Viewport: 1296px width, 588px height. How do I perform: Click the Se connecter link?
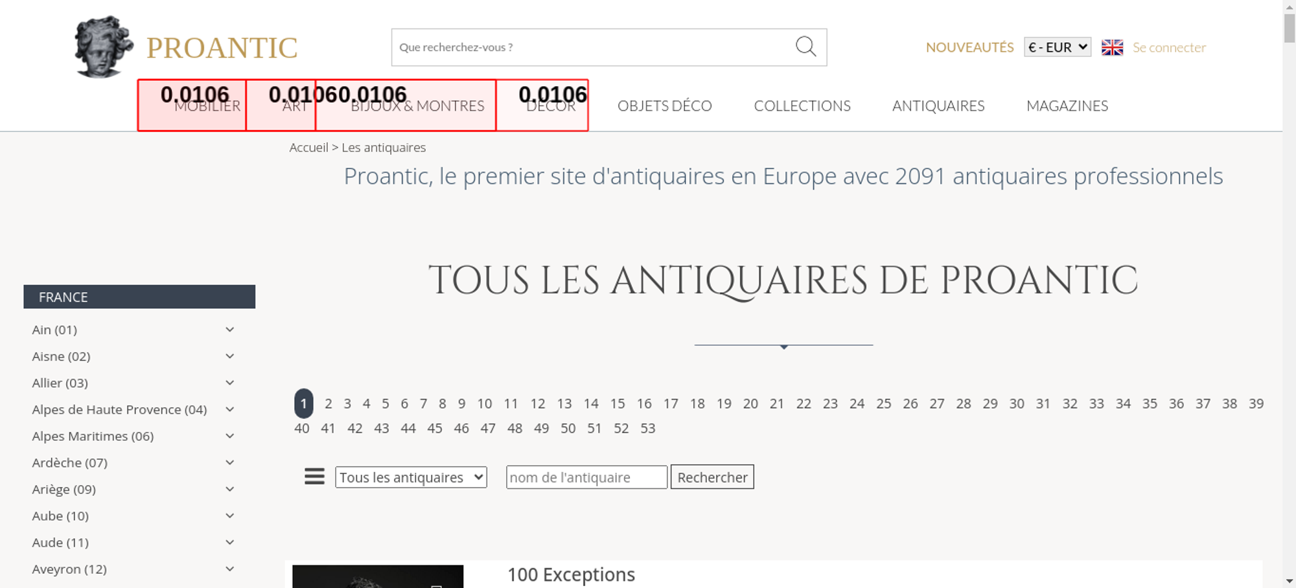click(1169, 47)
